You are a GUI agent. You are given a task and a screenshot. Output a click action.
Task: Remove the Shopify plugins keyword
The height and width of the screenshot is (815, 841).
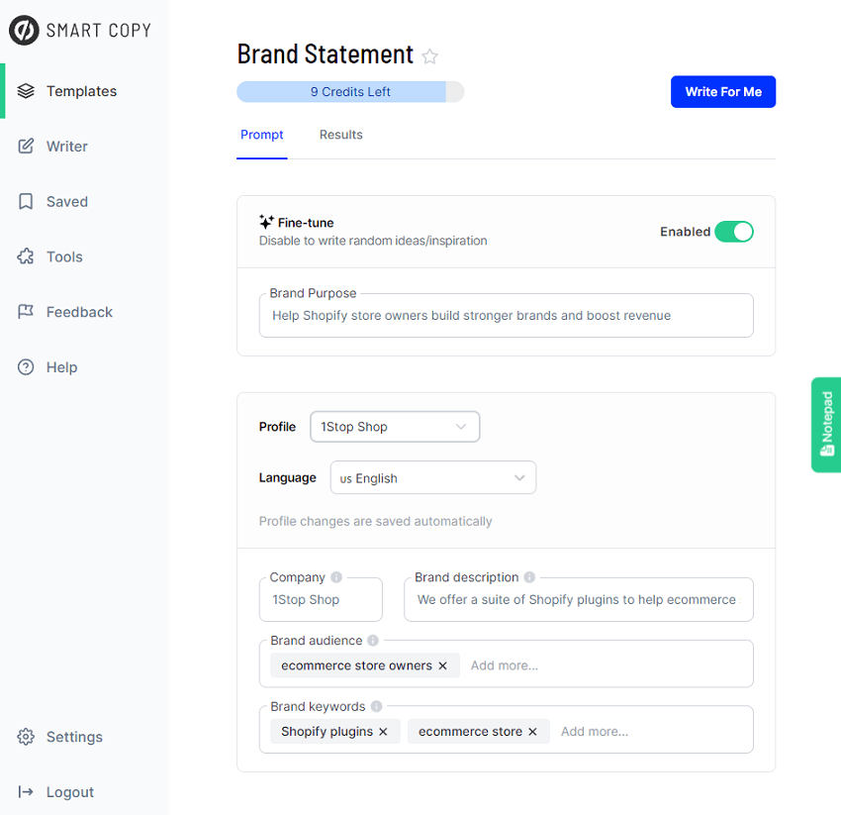pos(384,730)
